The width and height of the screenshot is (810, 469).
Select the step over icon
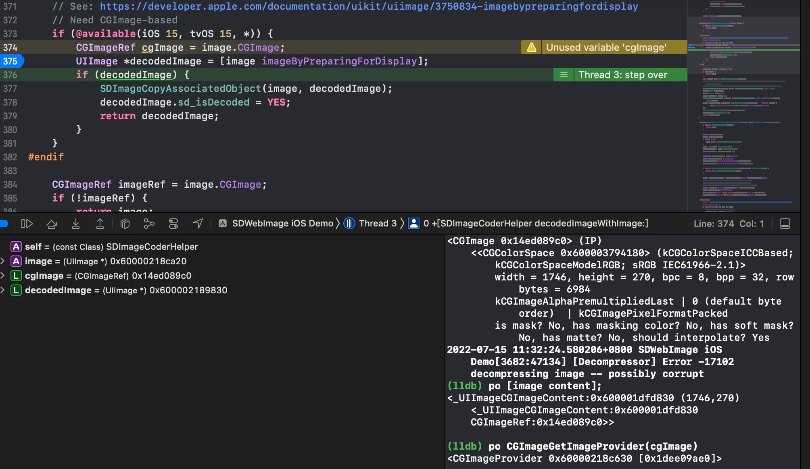coord(52,224)
